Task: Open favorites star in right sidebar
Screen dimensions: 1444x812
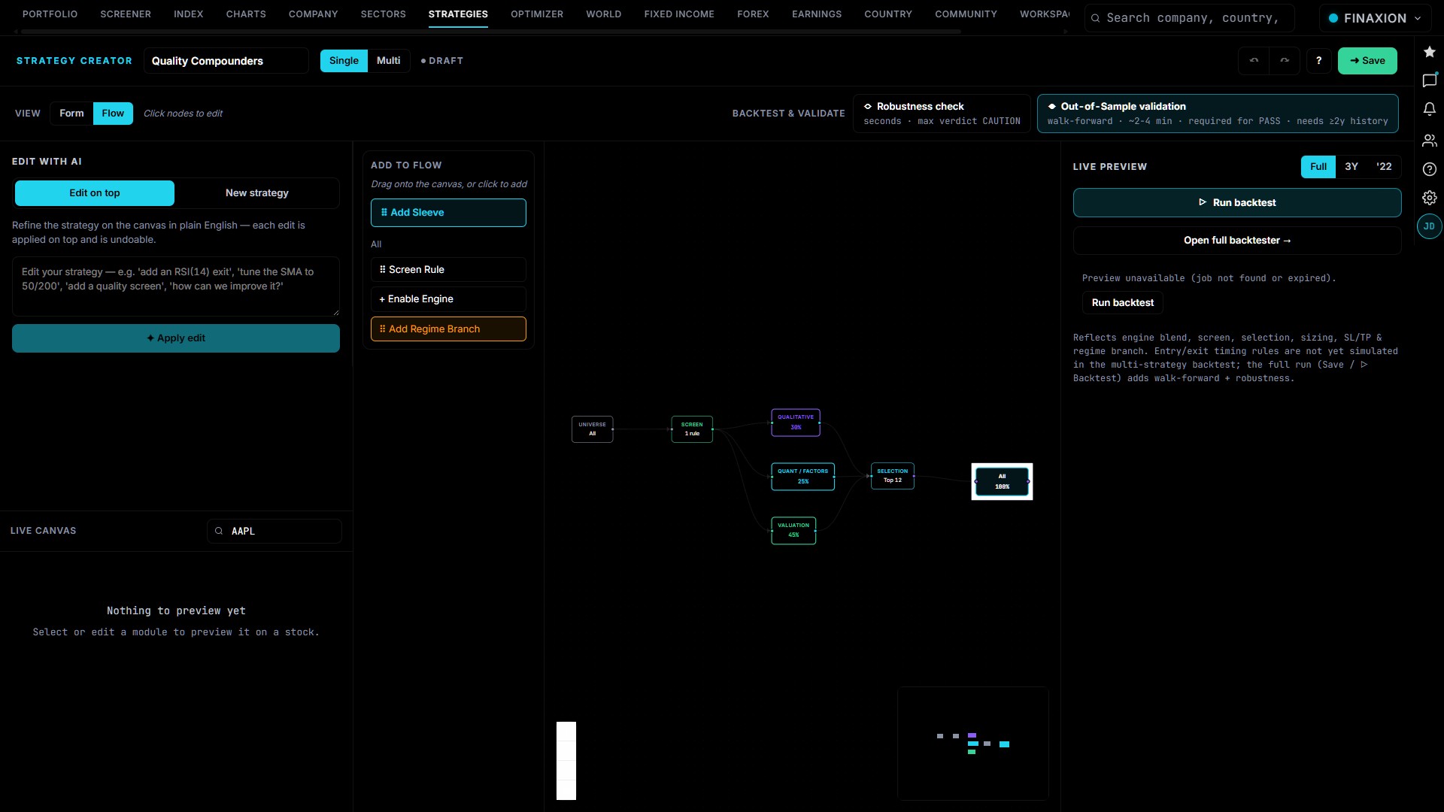Action: [x=1429, y=52]
